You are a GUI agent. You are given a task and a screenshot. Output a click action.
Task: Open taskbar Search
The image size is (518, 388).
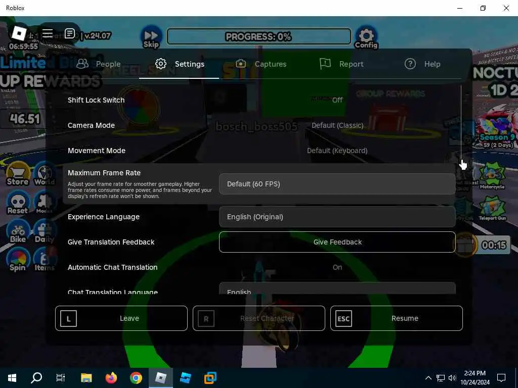click(36, 378)
